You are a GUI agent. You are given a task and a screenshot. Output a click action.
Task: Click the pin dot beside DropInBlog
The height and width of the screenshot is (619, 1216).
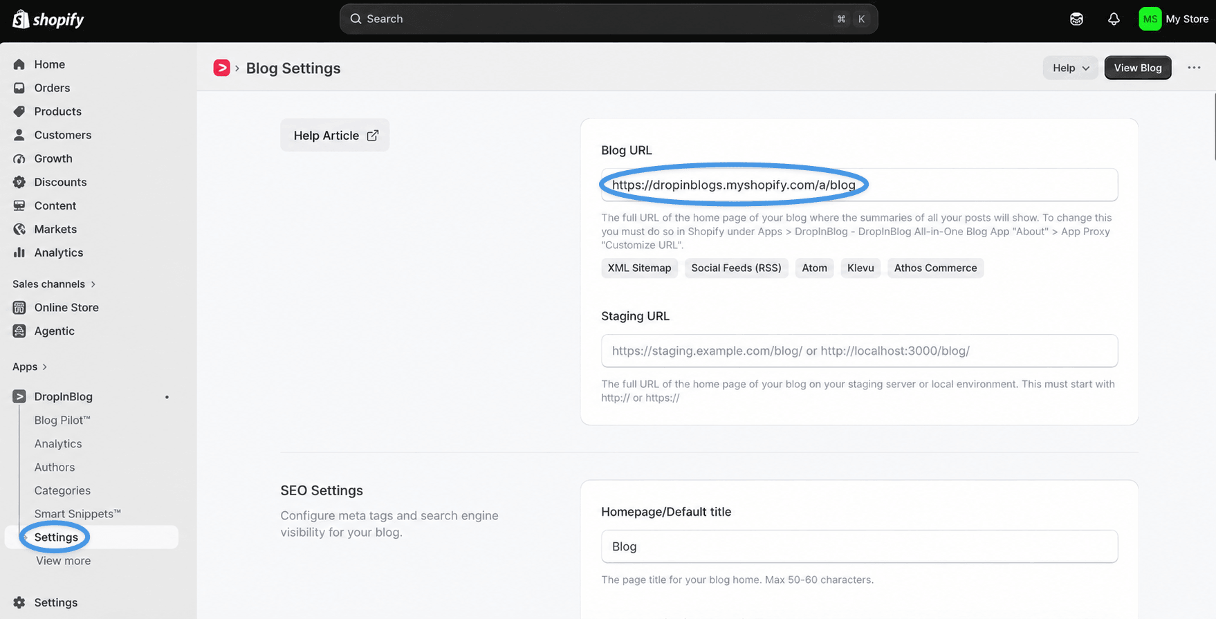point(167,397)
